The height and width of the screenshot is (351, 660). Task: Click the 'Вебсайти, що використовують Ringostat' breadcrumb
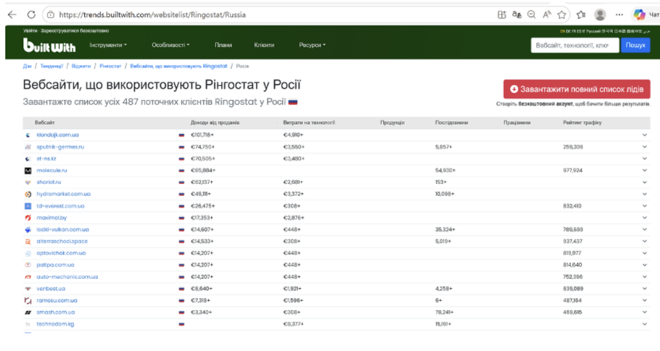coord(179,66)
